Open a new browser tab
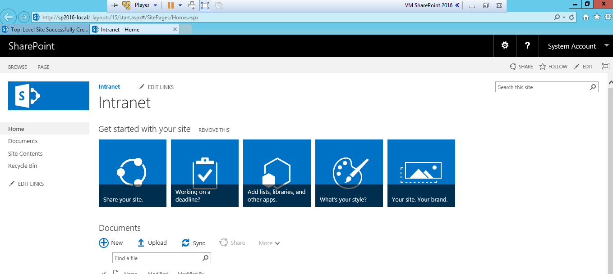 (x=186, y=29)
